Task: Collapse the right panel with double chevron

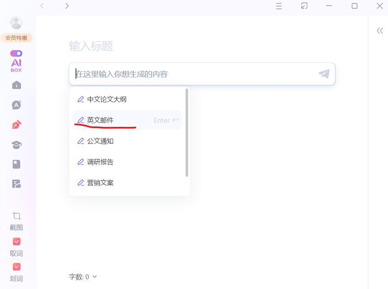Action: pyautogui.click(x=380, y=31)
